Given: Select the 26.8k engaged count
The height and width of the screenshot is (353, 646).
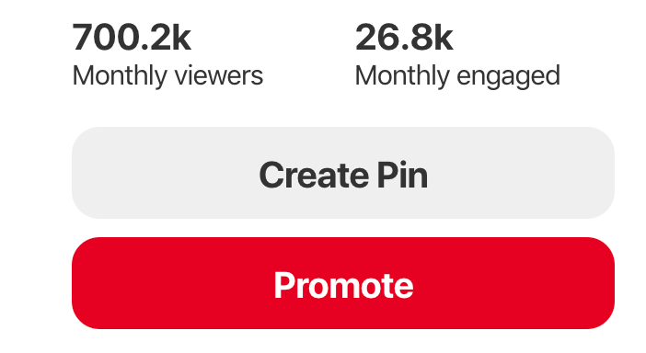Looking at the screenshot, I should [404, 38].
